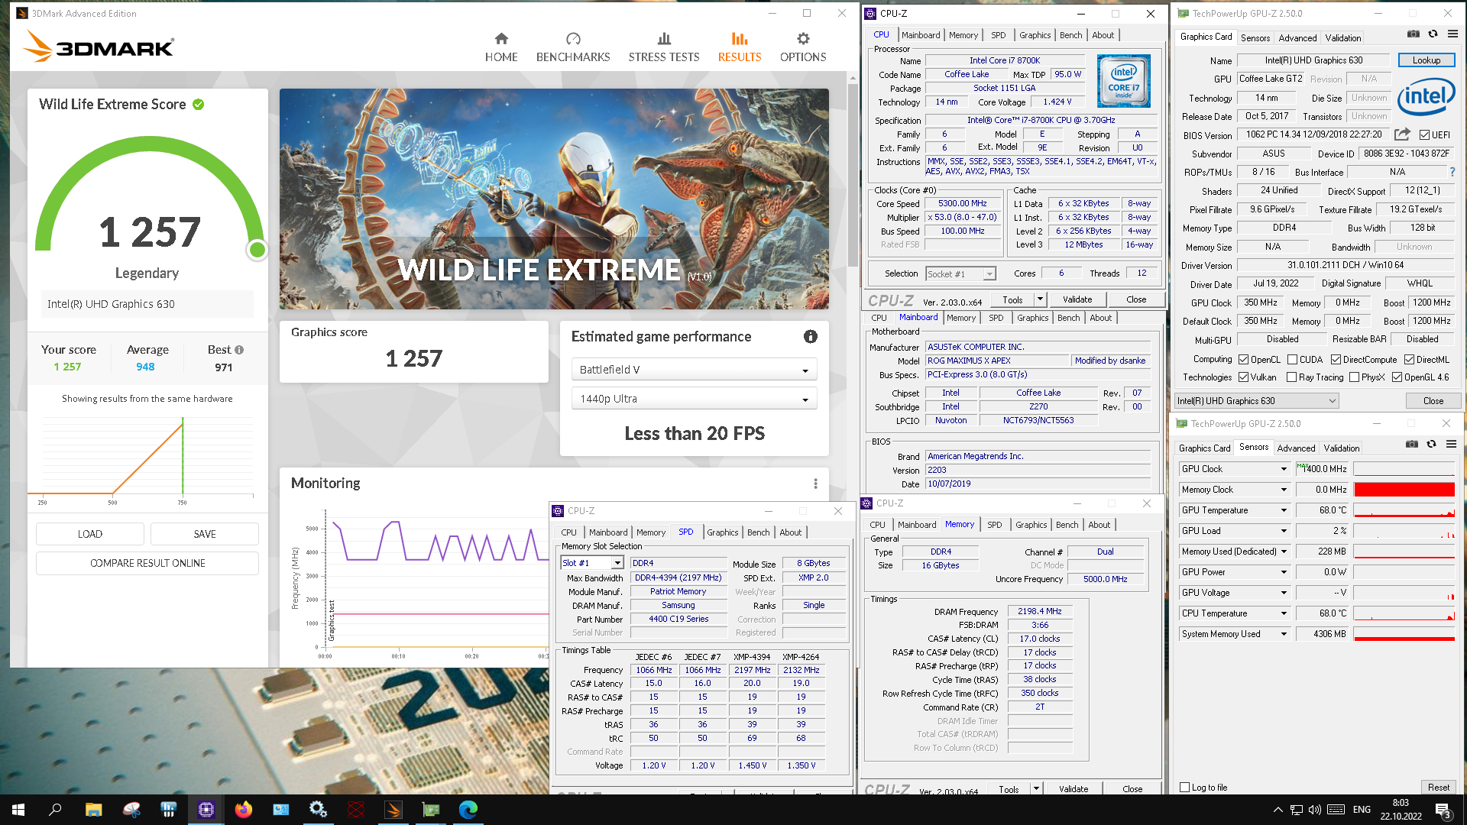
Task: Click the LOAD button in 3DMark
Action: click(x=90, y=534)
